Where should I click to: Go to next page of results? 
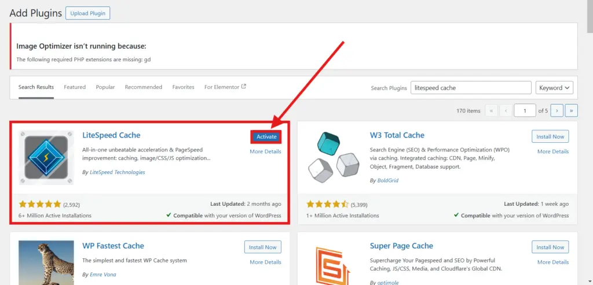557,110
